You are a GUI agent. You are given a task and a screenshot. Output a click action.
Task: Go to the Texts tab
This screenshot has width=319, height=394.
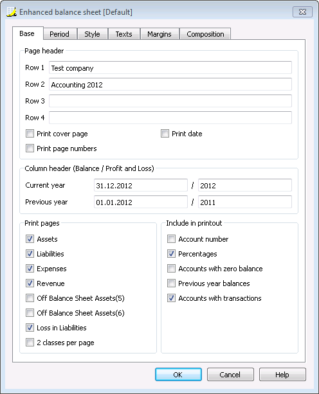coord(123,34)
